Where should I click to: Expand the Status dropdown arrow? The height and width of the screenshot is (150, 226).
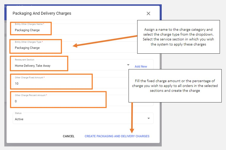149,118
